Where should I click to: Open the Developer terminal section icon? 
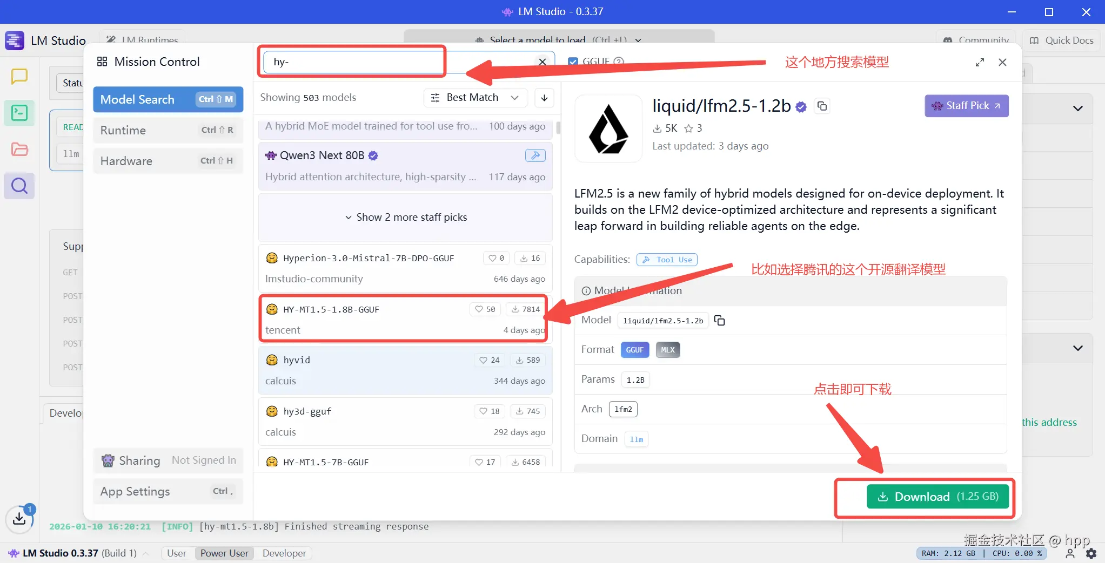coord(19,113)
